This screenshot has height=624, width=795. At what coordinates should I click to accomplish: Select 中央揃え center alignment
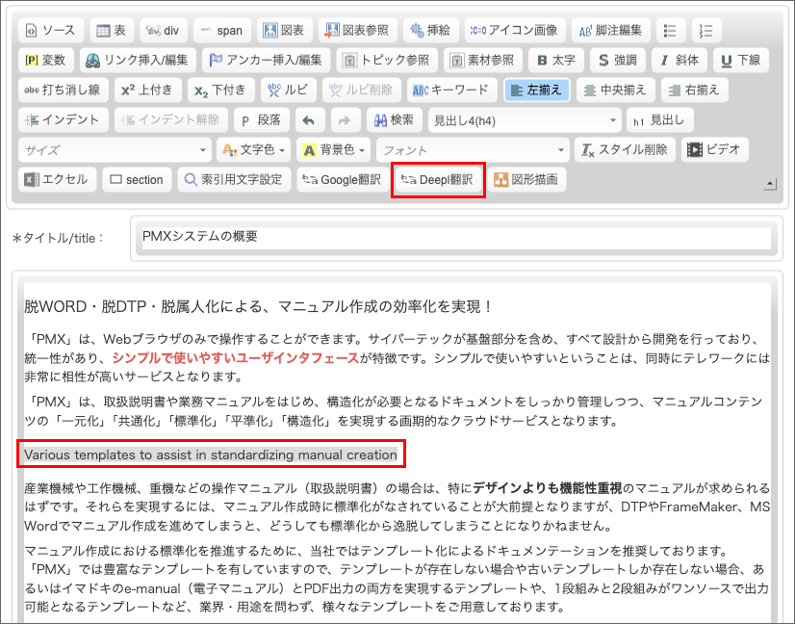tap(616, 91)
